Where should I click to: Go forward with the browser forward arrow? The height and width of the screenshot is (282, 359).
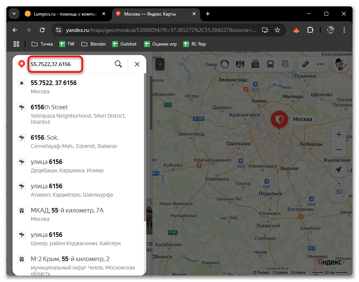click(28, 30)
